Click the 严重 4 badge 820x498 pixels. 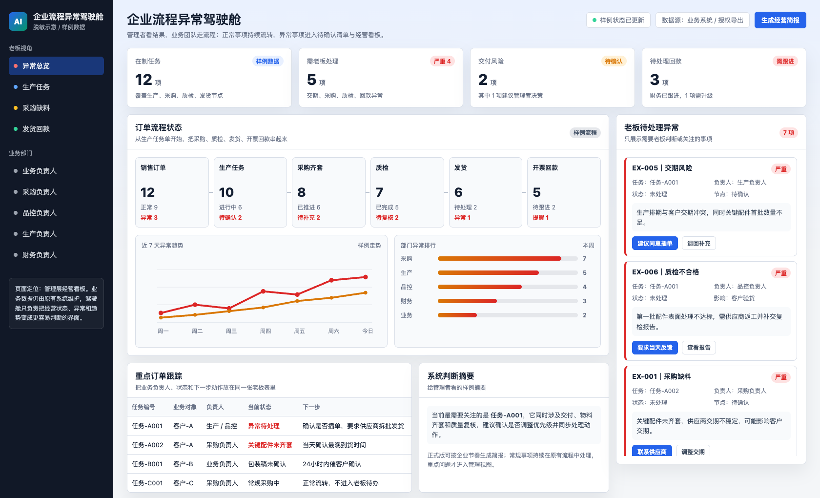(442, 61)
